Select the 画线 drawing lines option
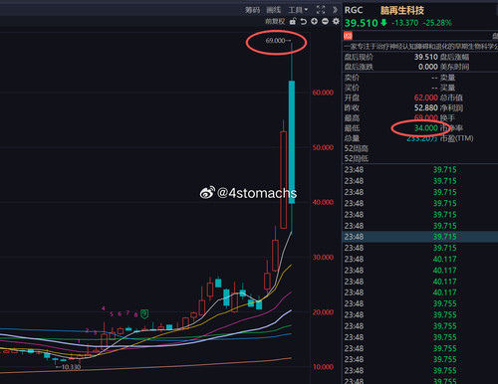The image size is (498, 384). pyautogui.click(x=274, y=10)
